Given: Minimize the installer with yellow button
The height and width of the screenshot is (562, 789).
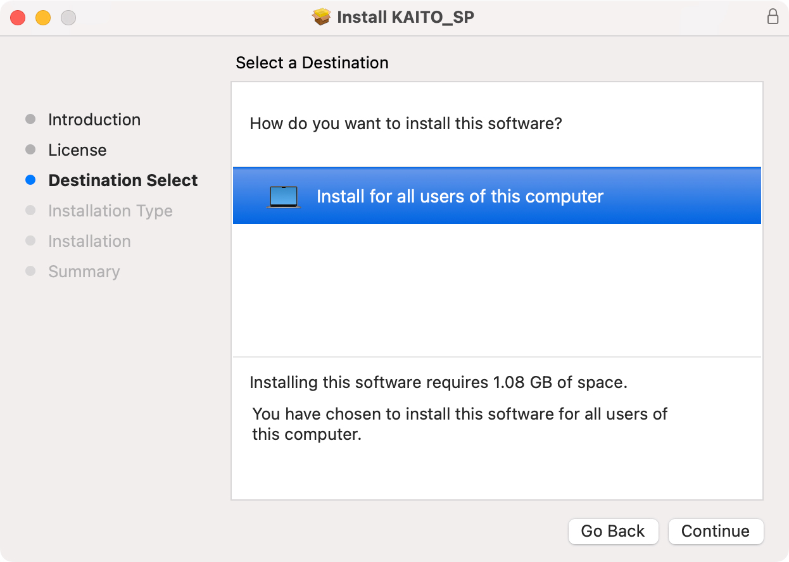Looking at the screenshot, I should [x=43, y=18].
